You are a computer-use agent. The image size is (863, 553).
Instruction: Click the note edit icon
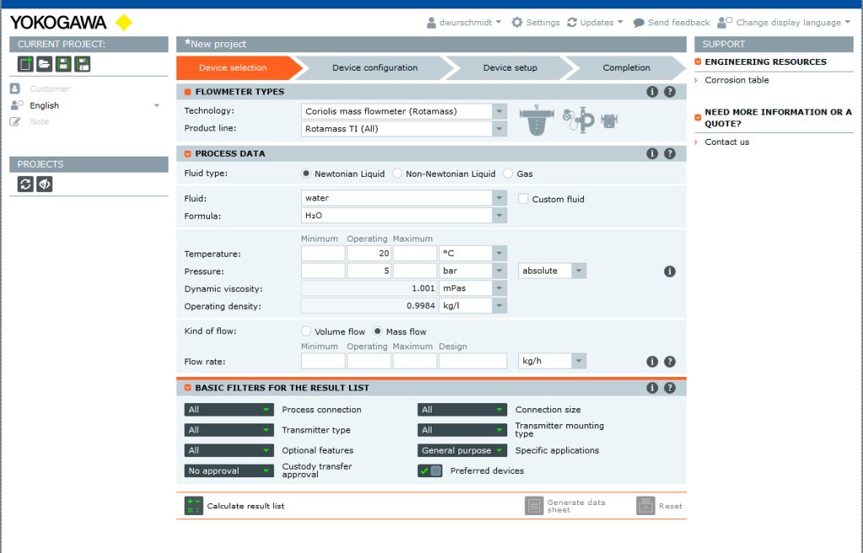click(x=15, y=121)
